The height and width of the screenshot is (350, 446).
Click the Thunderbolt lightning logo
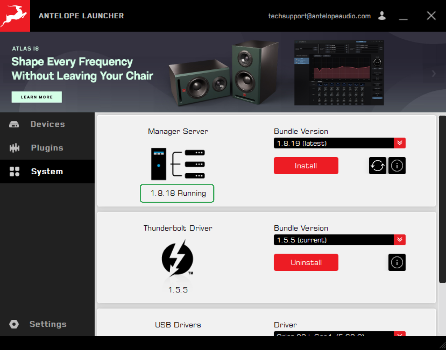pyautogui.click(x=177, y=258)
